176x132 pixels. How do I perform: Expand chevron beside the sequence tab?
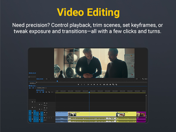36,88
